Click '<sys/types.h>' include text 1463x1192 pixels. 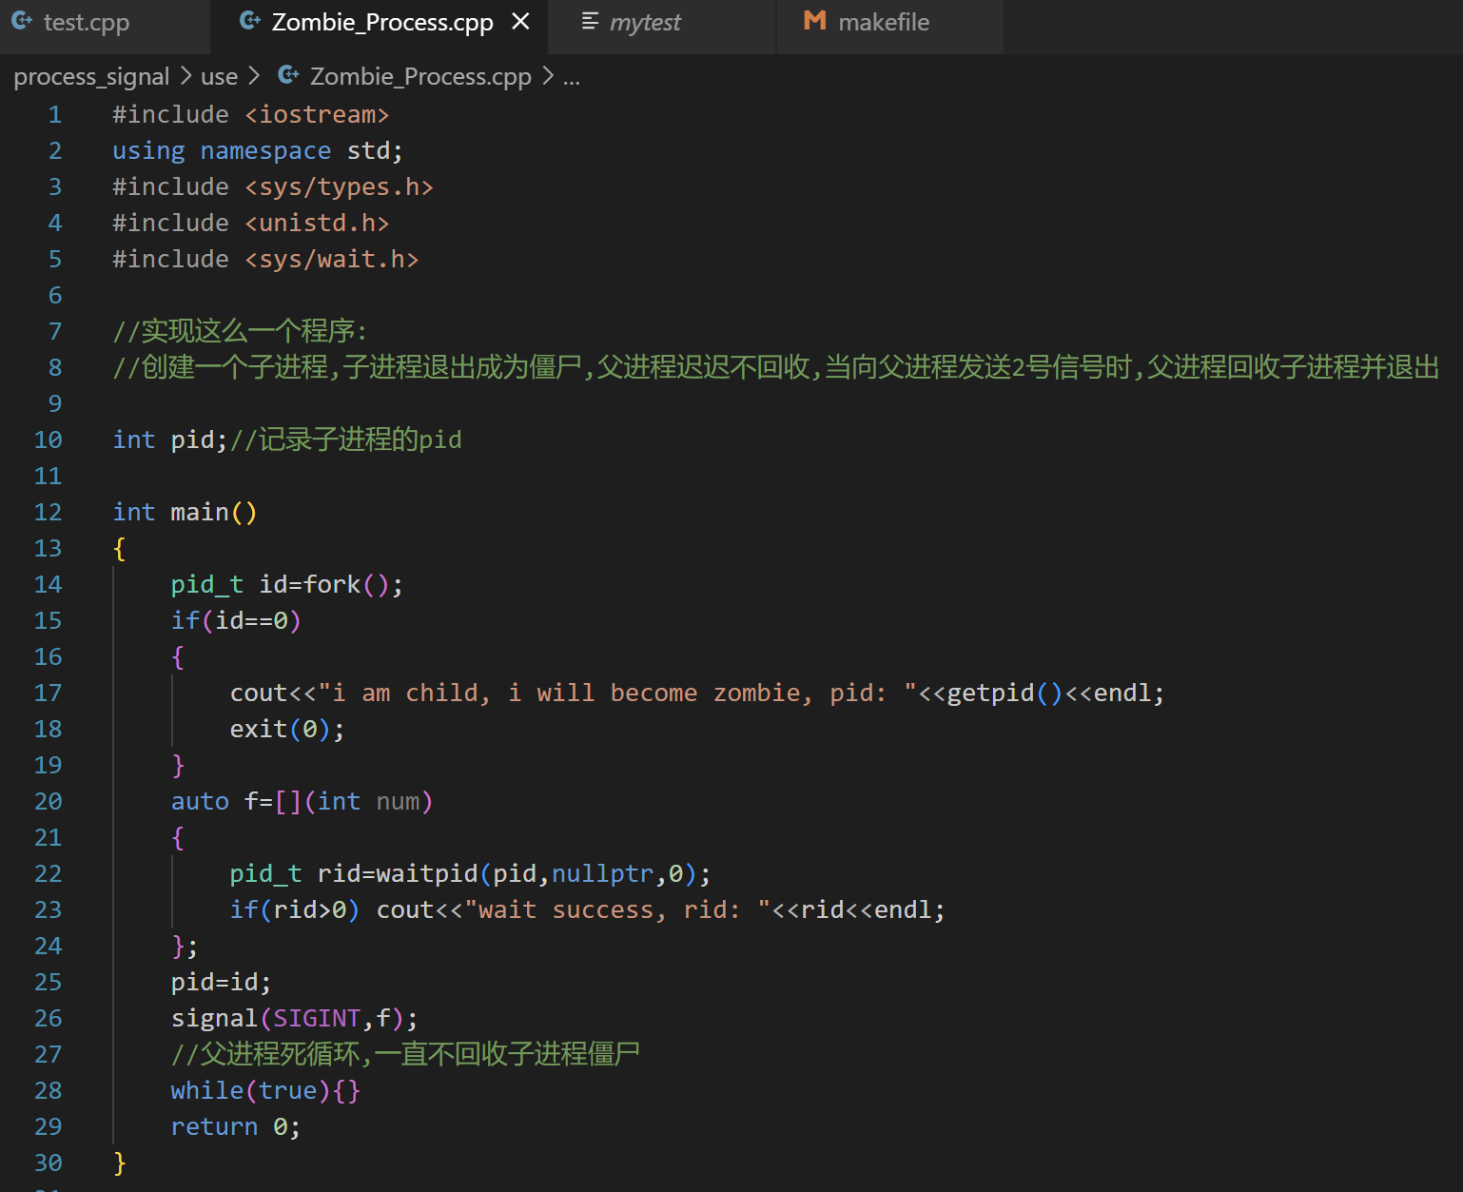pyautogui.click(x=339, y=187)
